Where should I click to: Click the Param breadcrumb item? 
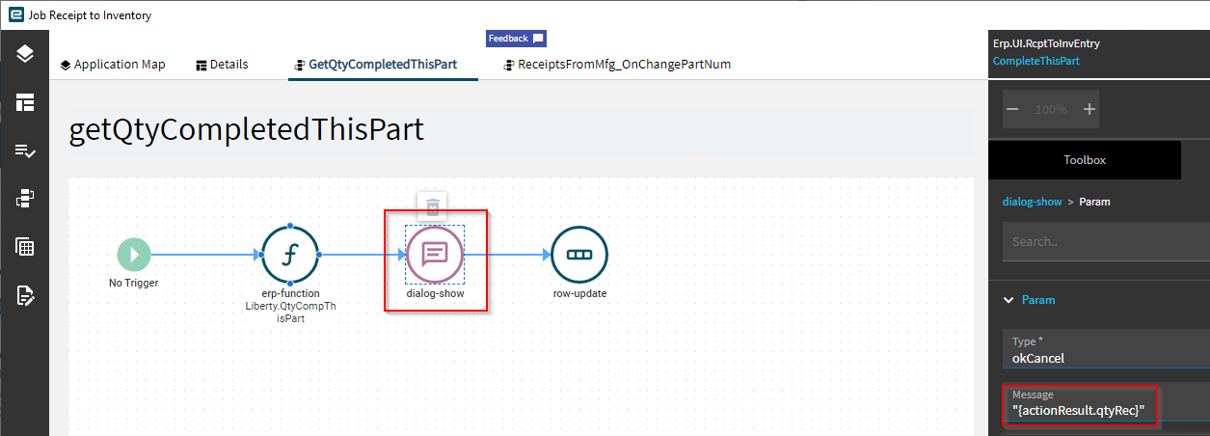pyautogui.click(x=1094, y=202)
